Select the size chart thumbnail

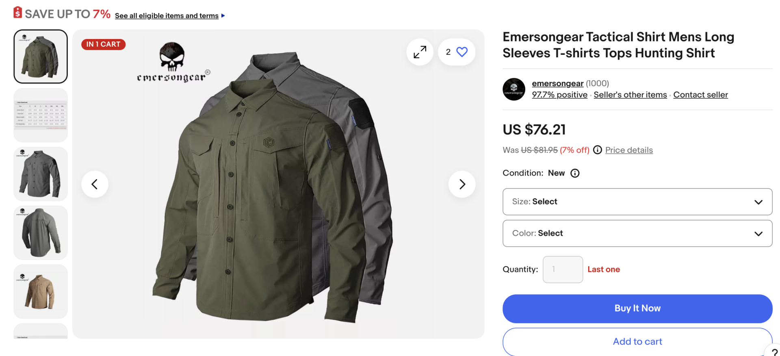pyautogui.click(x=41, y=115)
